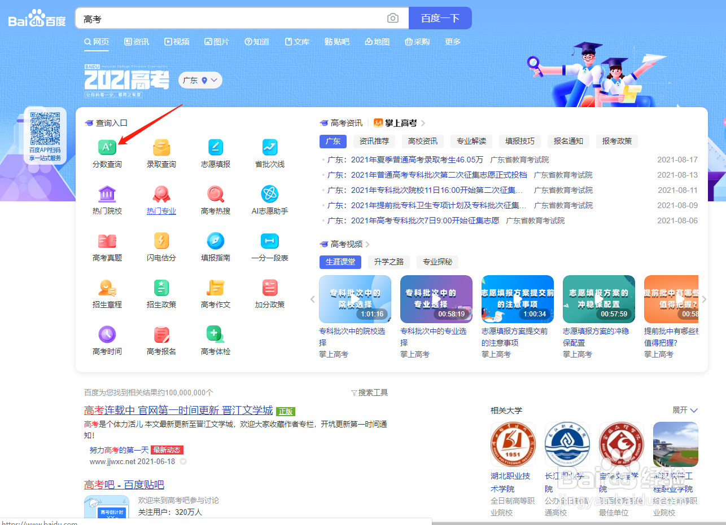This screenshot has height=525, width=726.
Task: Select the 填报技巧 news tab
Action: click(520, 141)
